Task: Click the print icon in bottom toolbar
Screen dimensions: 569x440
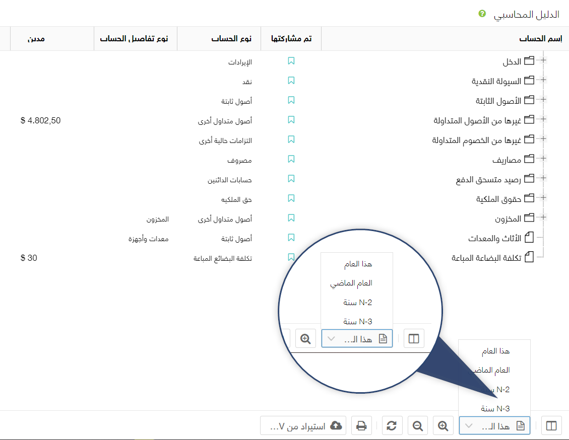Action: click(361, 425)
